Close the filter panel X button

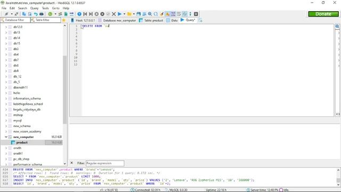tap(71, 163)
